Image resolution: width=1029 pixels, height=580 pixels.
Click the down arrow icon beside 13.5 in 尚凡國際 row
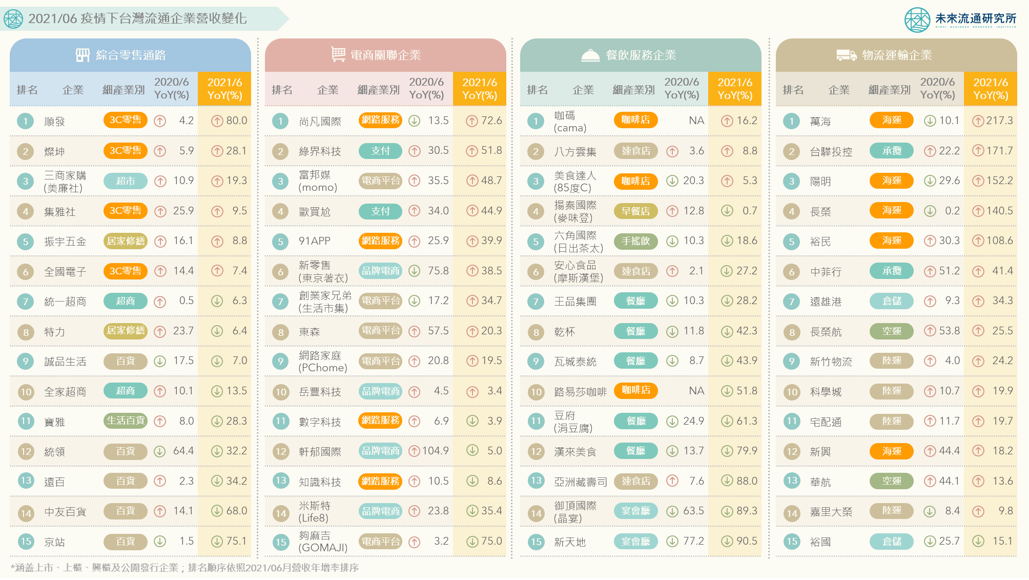[x=415, y=121]
